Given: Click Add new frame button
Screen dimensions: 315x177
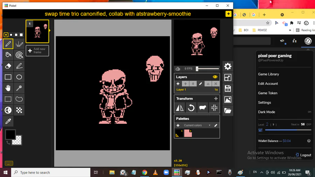Looking at the screenshot, I should pyautogui.click(x=37, y=51).
